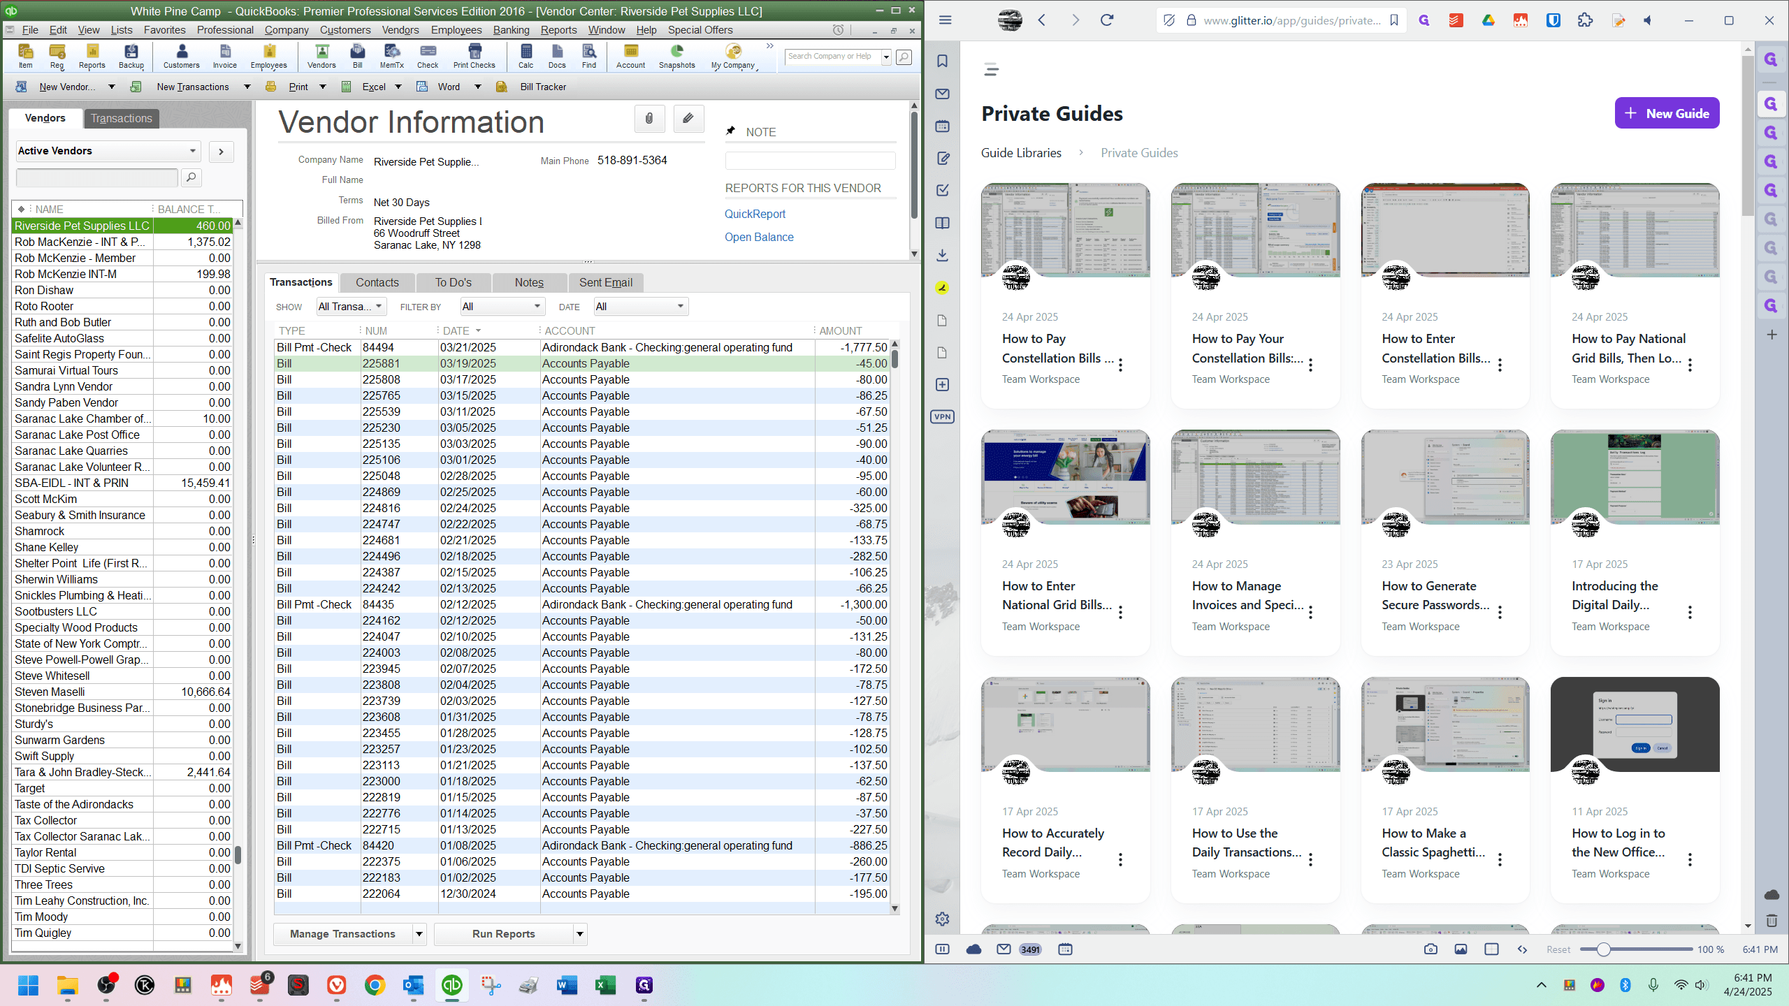Open the Reg register icon
Image resolution: width=1789 pixels, height=1006 pixels.
pyautogui.click(x=57, y=56)
